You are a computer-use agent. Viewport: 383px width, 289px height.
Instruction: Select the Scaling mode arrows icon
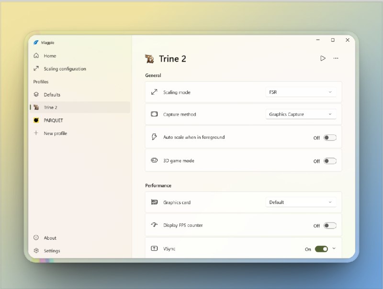pos(154,92)
